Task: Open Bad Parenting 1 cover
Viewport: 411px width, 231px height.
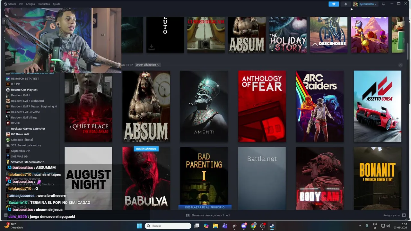Action: (204, 176)
